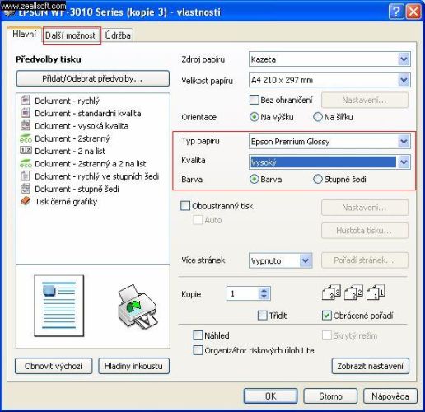Select preset text Dokument - 2stranný

point(72,138)
